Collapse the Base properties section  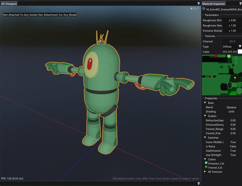point(205,103)
